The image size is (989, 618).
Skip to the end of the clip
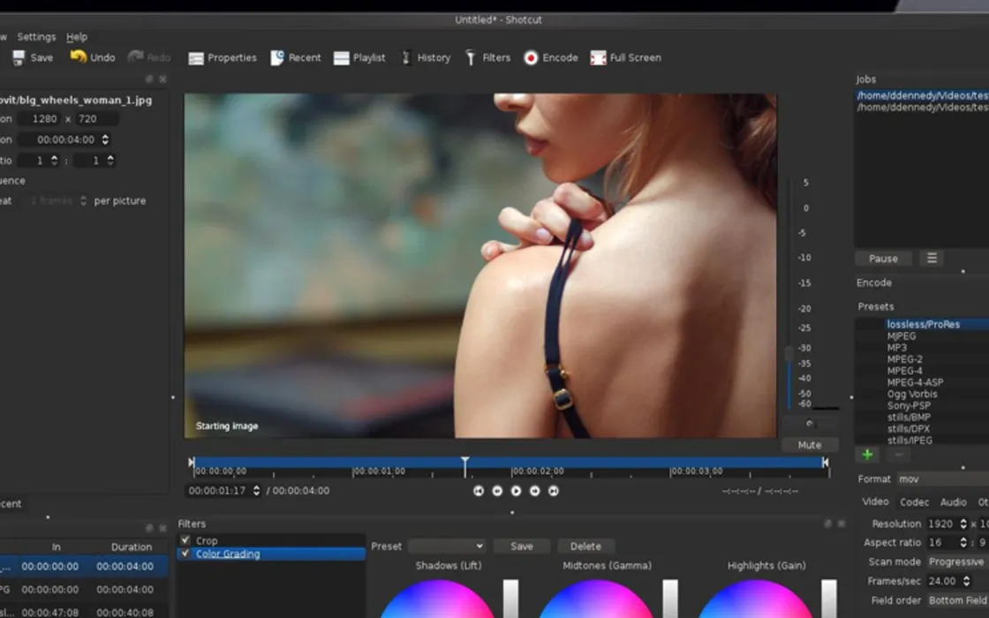click(x=553, y=491)
